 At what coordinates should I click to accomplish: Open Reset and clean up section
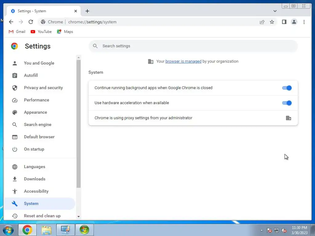(x=40, y=216)
